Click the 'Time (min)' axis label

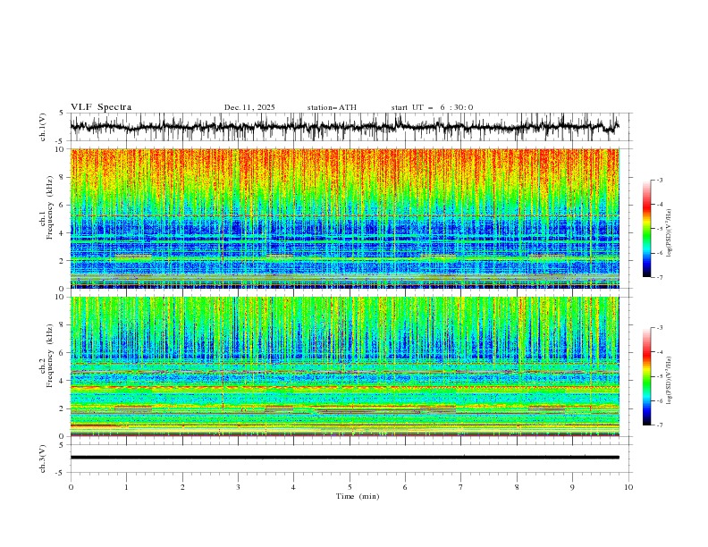[x=358, y=496]
